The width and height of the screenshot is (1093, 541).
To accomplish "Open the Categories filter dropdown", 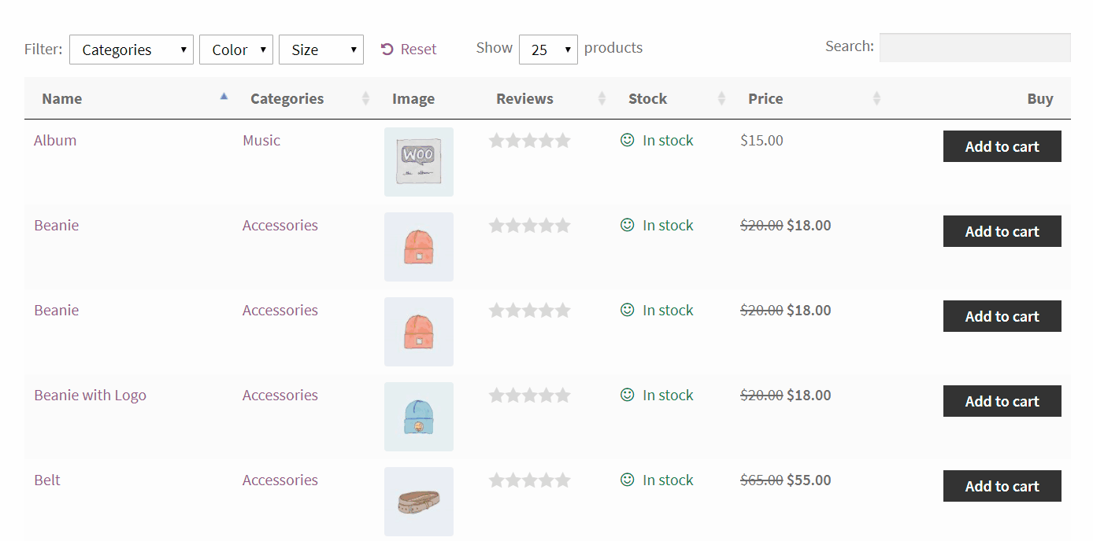I will 132,50.
